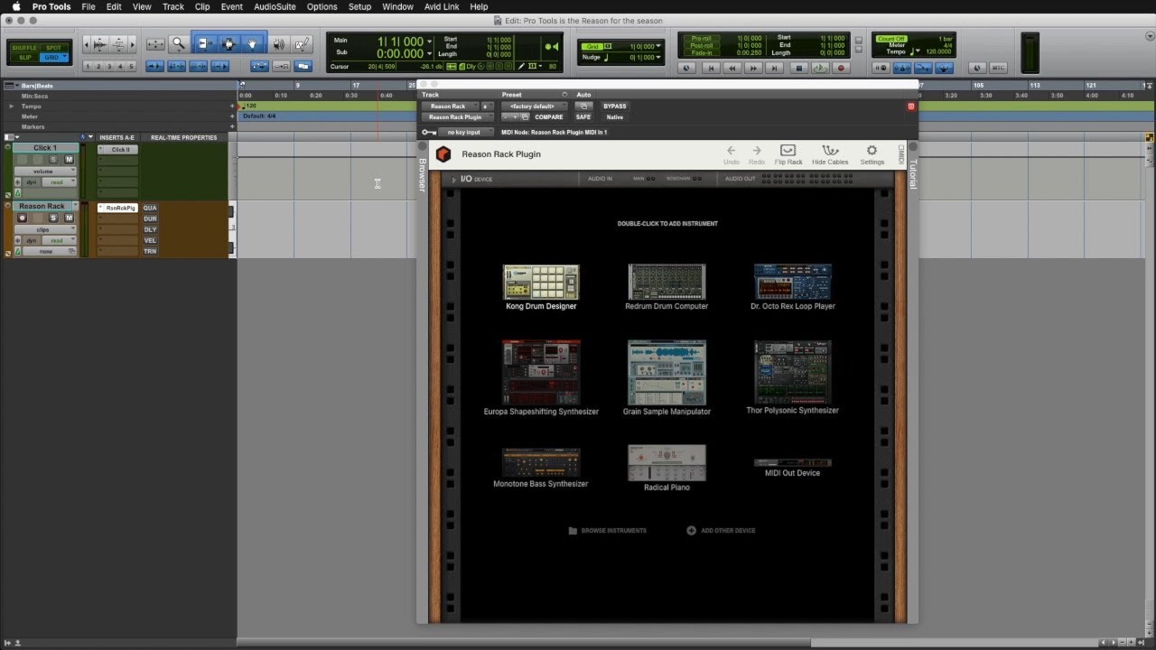Screen dimensions: 1156x650
Task: Select the Grabber hand tool
Action: click(x=252, y=43)
